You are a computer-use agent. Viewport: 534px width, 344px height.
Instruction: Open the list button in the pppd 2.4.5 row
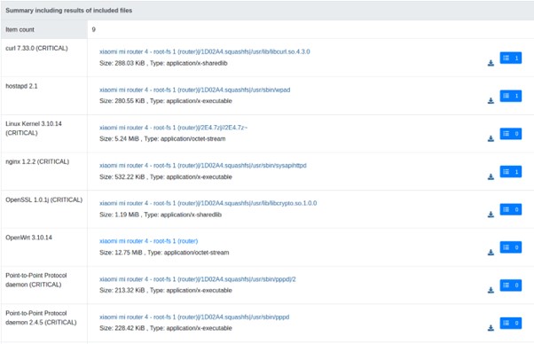click(511, 323)
